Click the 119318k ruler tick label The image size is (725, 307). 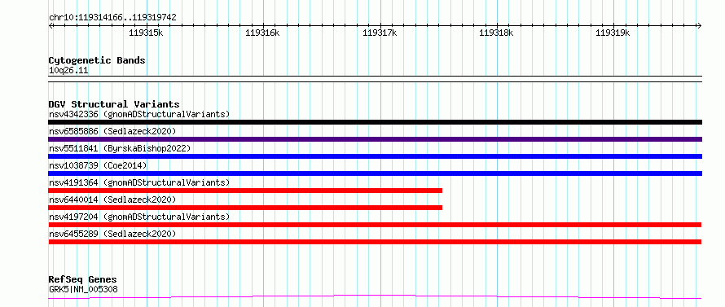point(497,33)
